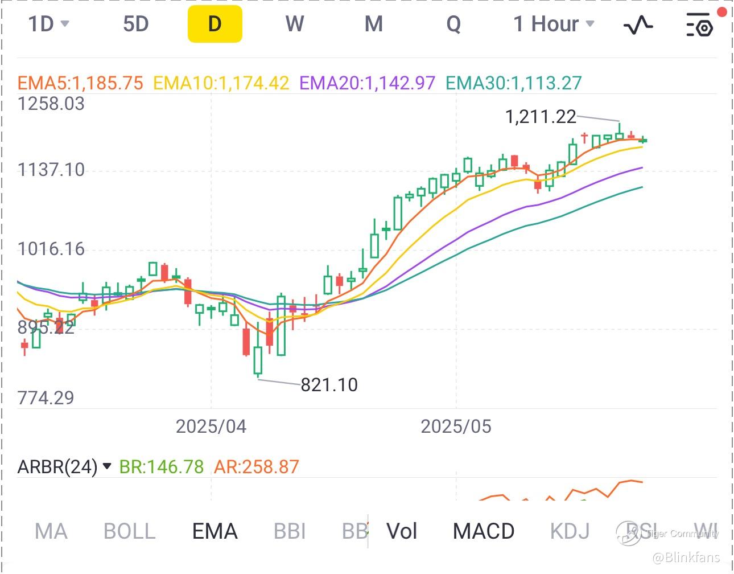
Task: Switch to the W weekly period
Action: 295,24
